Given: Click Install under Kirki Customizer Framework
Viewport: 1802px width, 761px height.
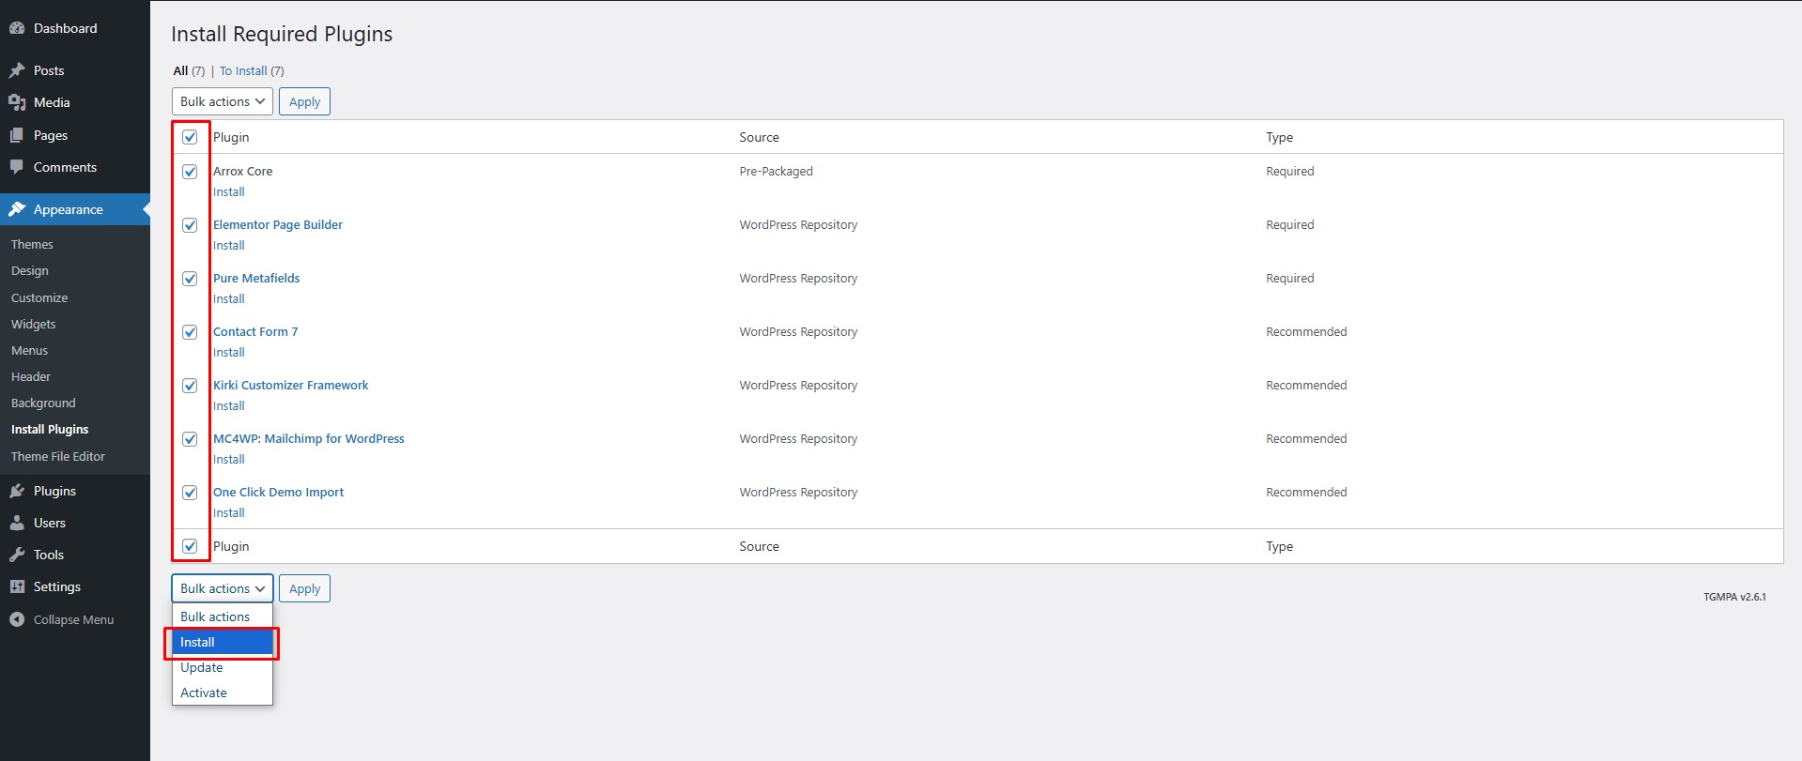Looking at the screenshot, I should coord(229,405).
